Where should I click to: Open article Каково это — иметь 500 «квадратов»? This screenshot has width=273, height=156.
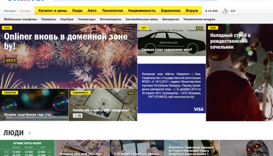[x=101, y=110]
